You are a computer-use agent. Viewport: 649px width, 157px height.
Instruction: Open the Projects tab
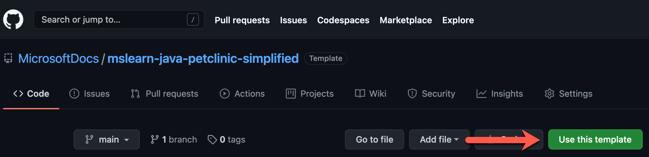(x=309, y=94)
